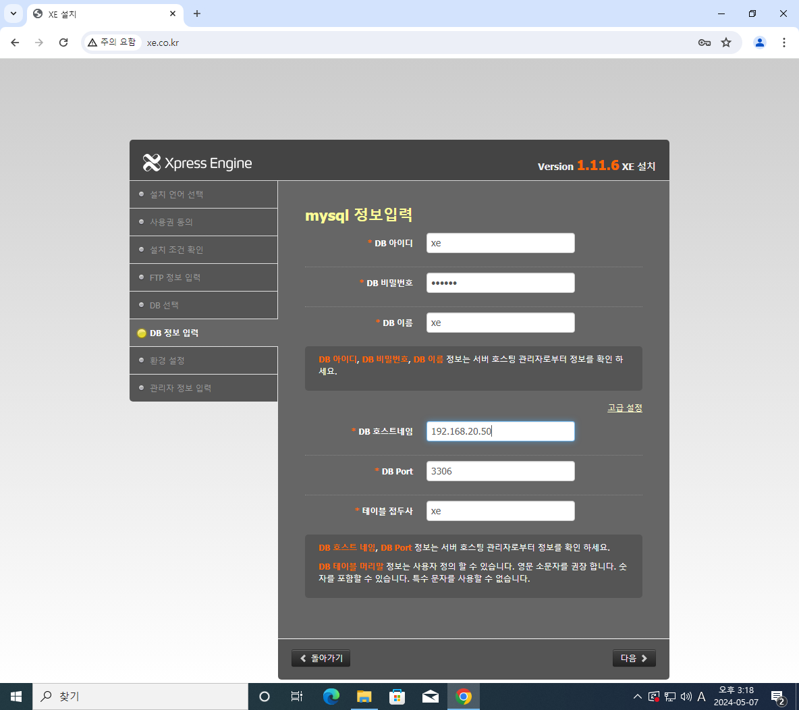Click the IME language indicator A
This screenshot has width=799, height=710.
click(x=702, y=697)
